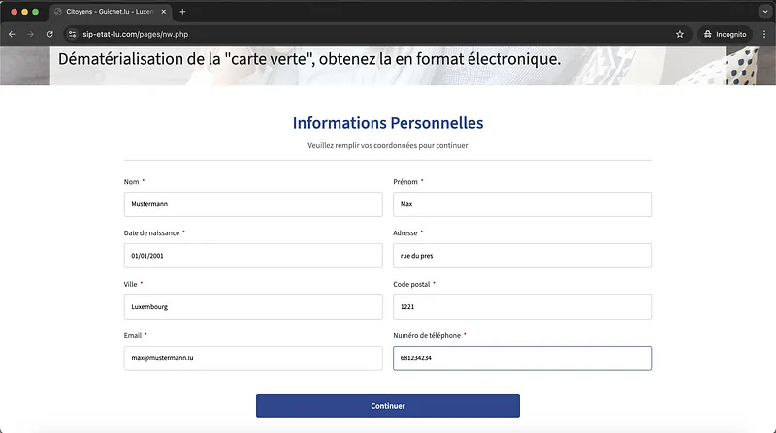Open site information icon in address bar

click(x=72, y=34)
